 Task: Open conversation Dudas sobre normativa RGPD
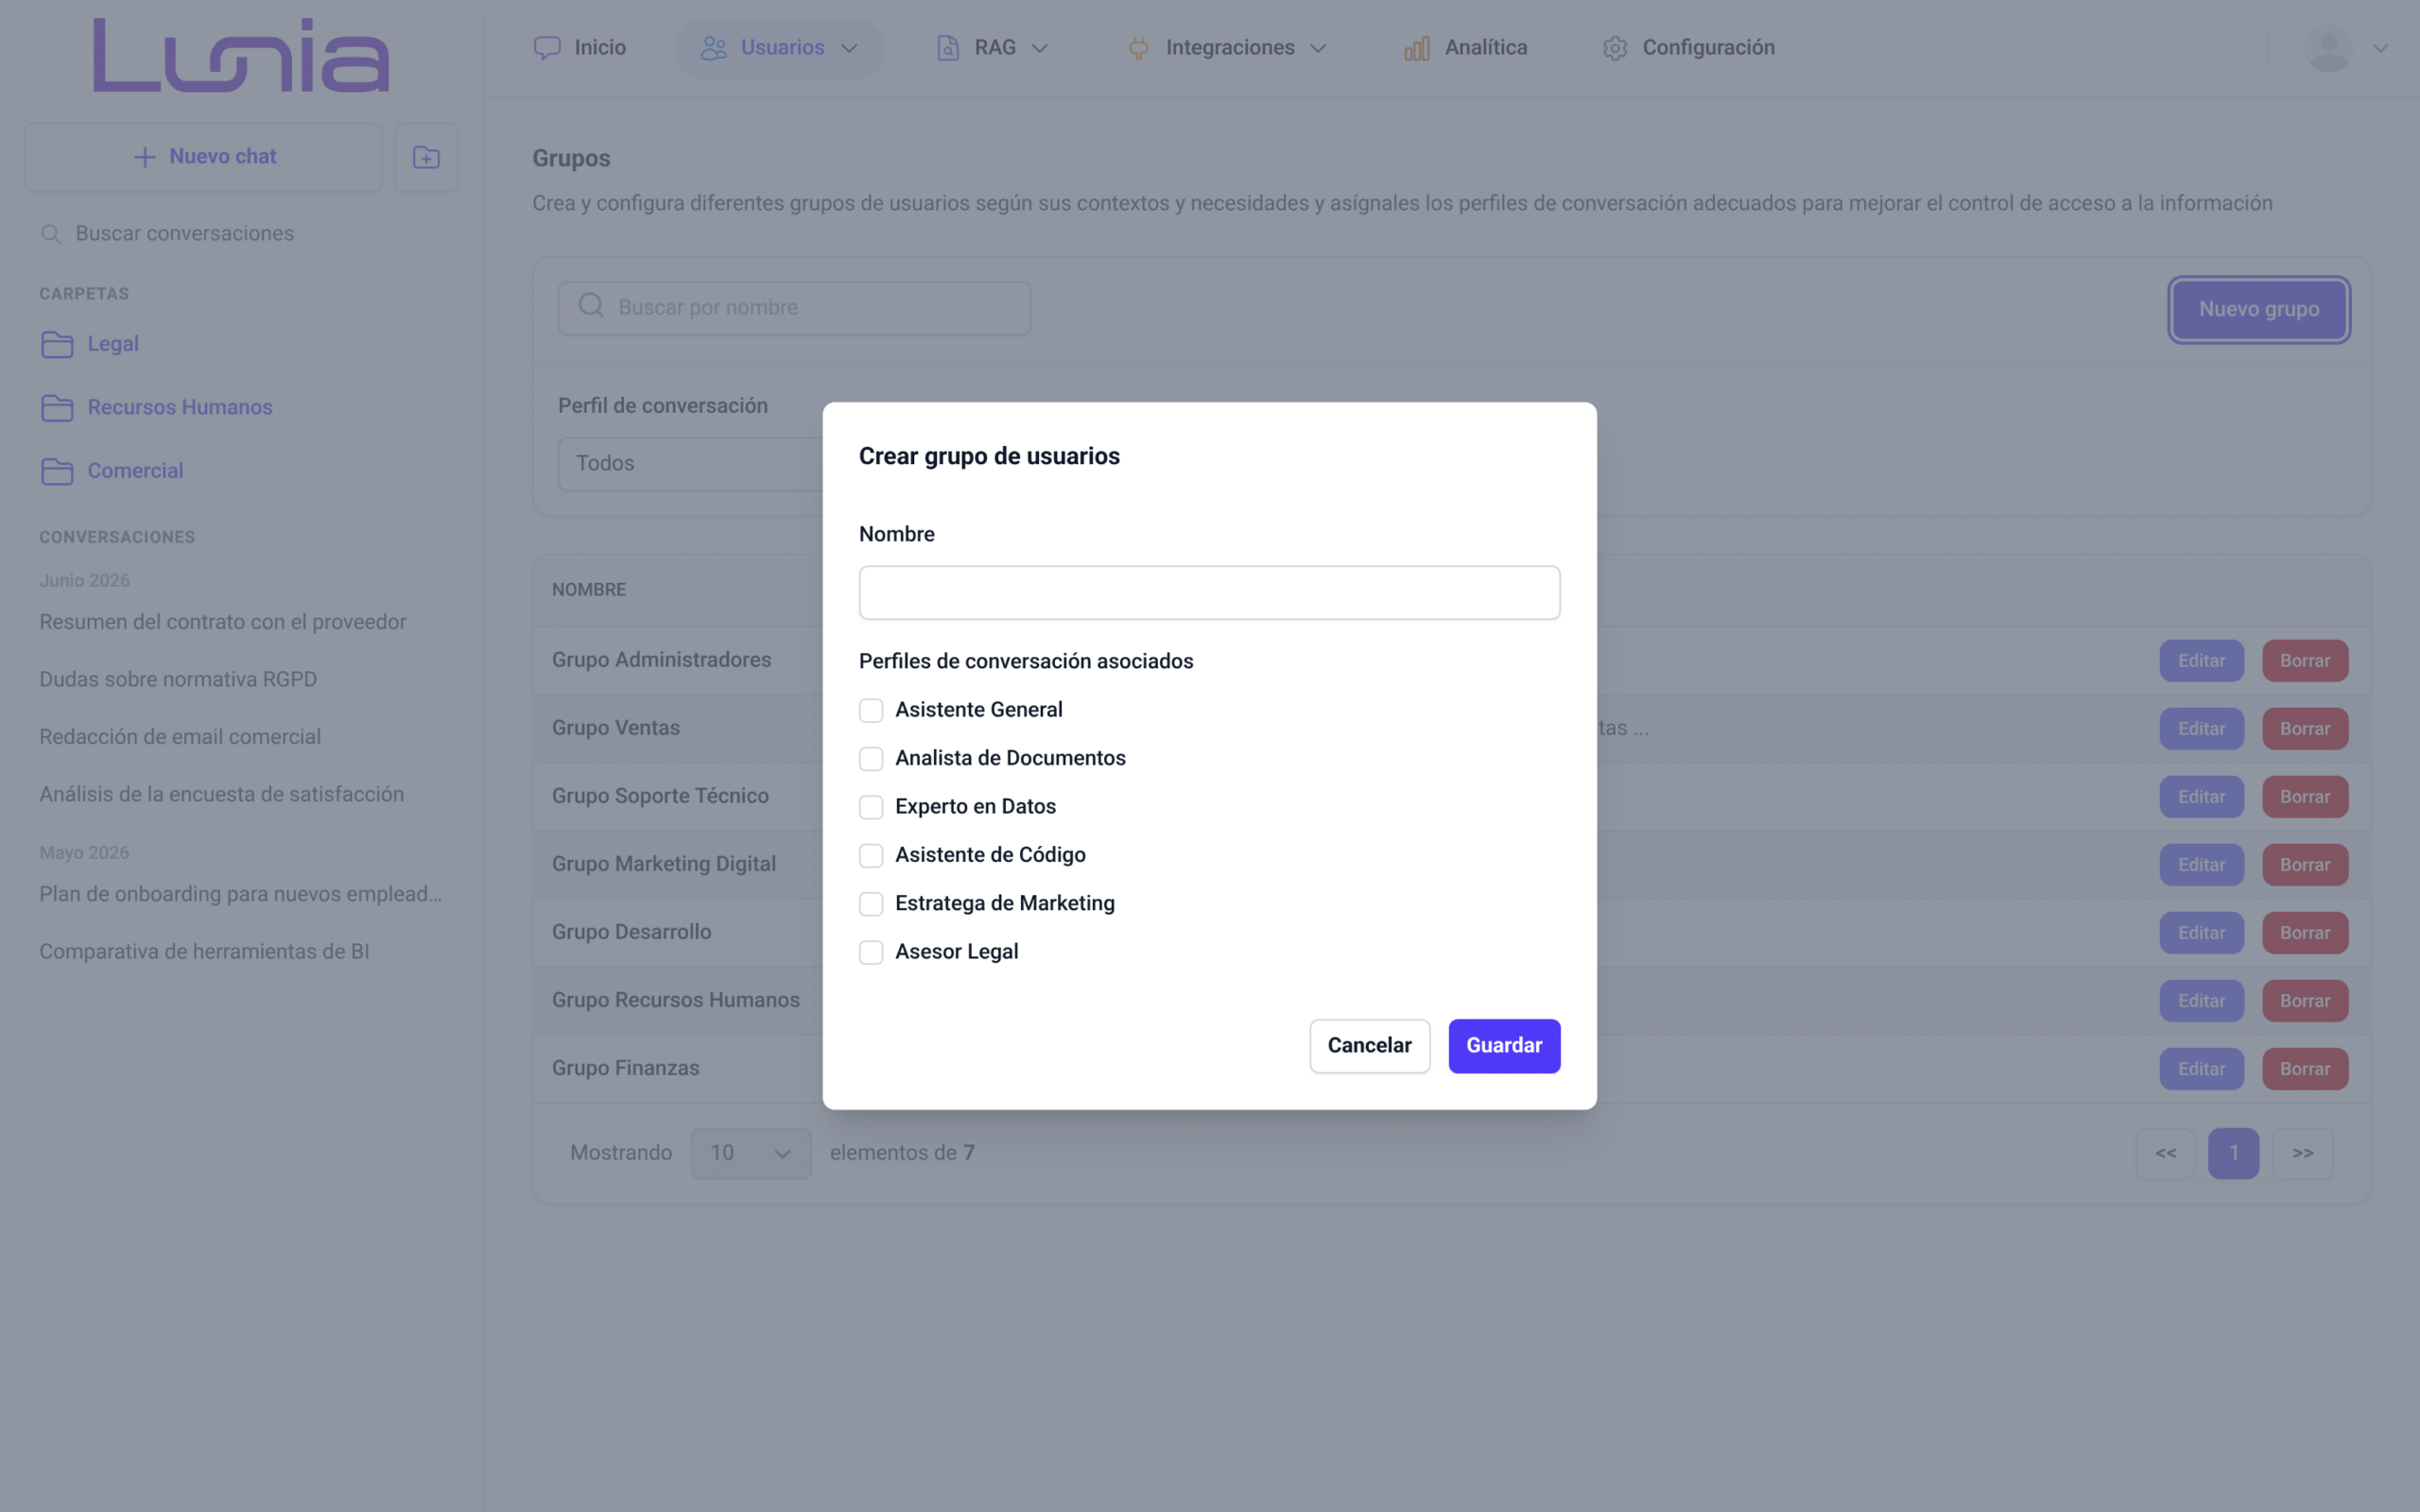[x=178, y=680]
